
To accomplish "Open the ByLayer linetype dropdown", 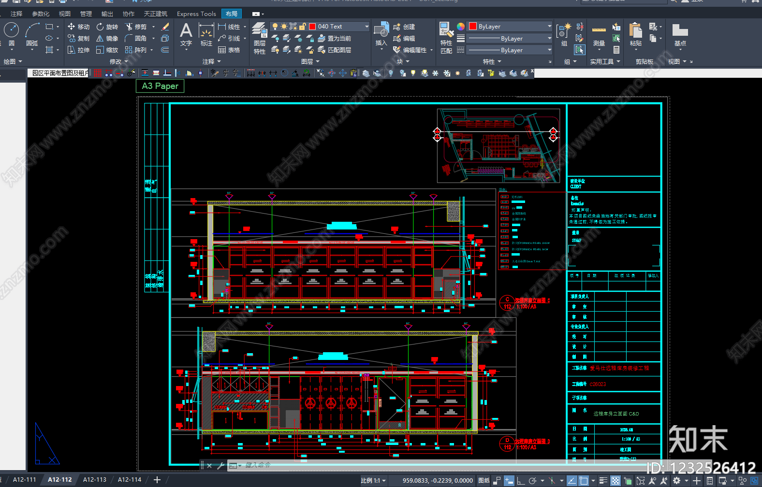I will pos(550,50).
